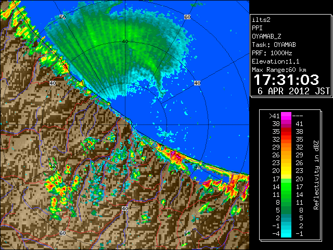Image resolution: width=333 pixels, height=250 pixels.
Task: Click the '40' range label due south
Action: 125,209
